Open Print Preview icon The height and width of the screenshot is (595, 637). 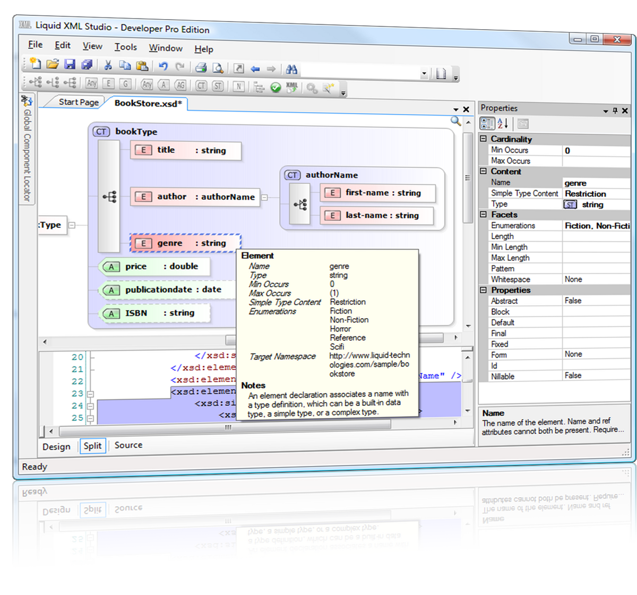coord(218,68)
